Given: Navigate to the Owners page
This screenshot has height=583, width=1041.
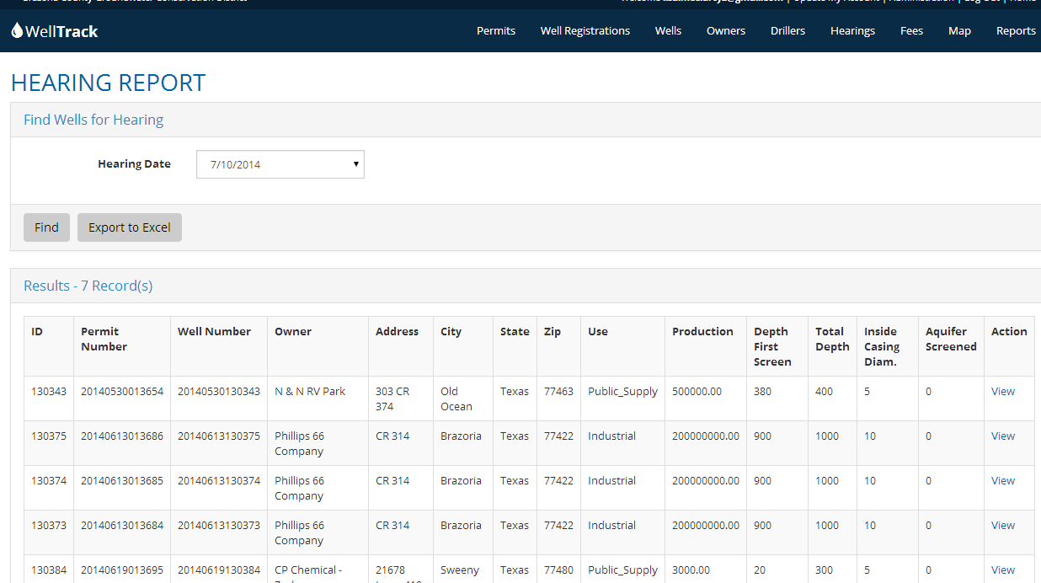Looking at the screenshot, I should tap(726, 30).
